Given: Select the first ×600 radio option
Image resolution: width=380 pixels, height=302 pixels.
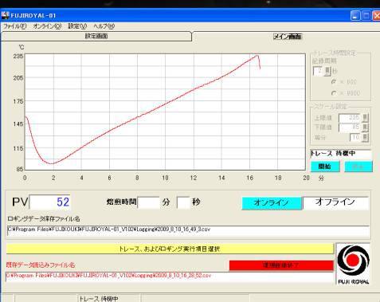Looking at the screenshot, I should click(x=334, y=82).
